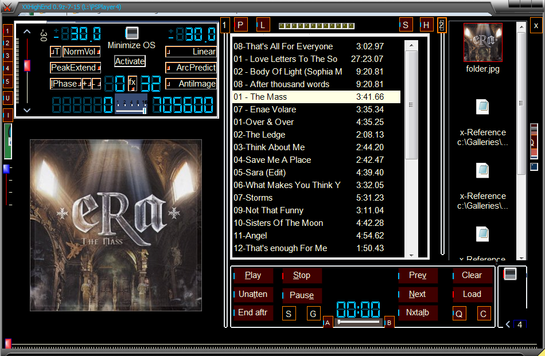Toggle PeakExtend option

point(75,68)
